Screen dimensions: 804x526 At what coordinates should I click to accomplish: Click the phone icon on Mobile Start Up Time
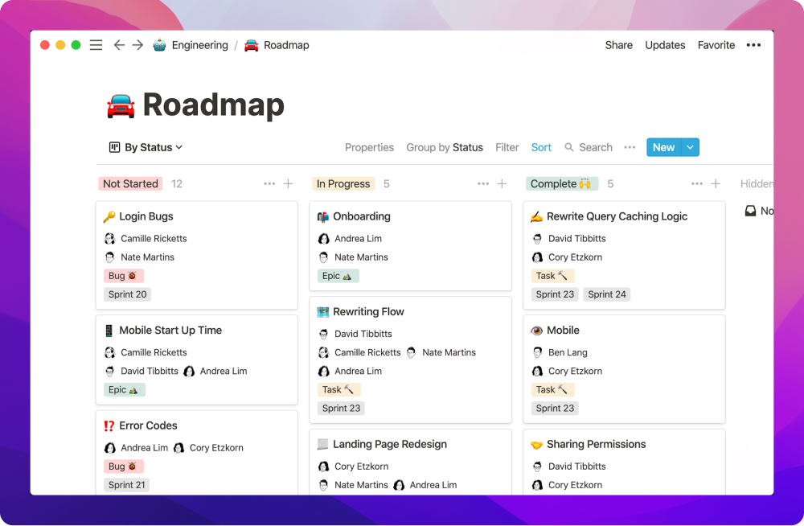(109, 331)
